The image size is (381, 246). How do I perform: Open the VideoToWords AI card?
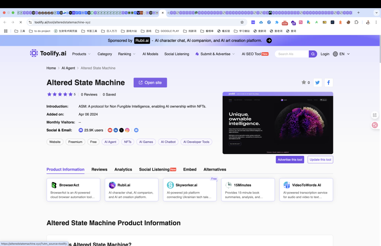pyautogui.click(x=306, y=190)
